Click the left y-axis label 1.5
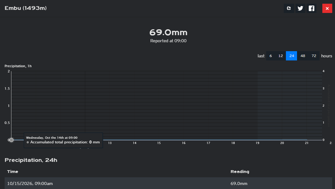The image size is (335, 189). coord(7,88)
